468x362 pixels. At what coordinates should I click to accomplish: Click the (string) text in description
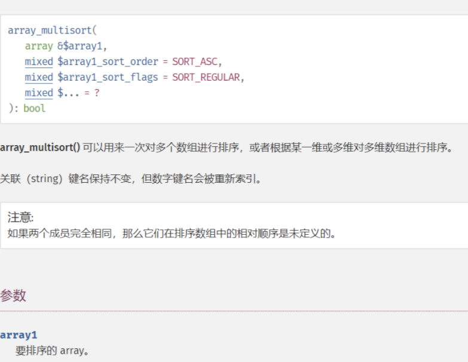[x=44, y=179]
